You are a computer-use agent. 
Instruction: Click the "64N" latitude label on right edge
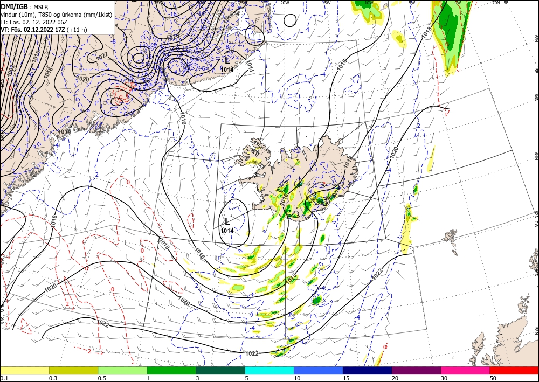[536, 156]
